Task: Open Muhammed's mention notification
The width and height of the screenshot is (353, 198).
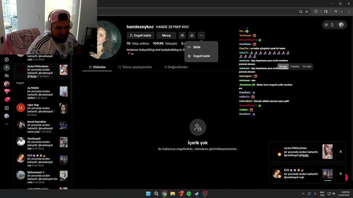Action: coord(42,177)
